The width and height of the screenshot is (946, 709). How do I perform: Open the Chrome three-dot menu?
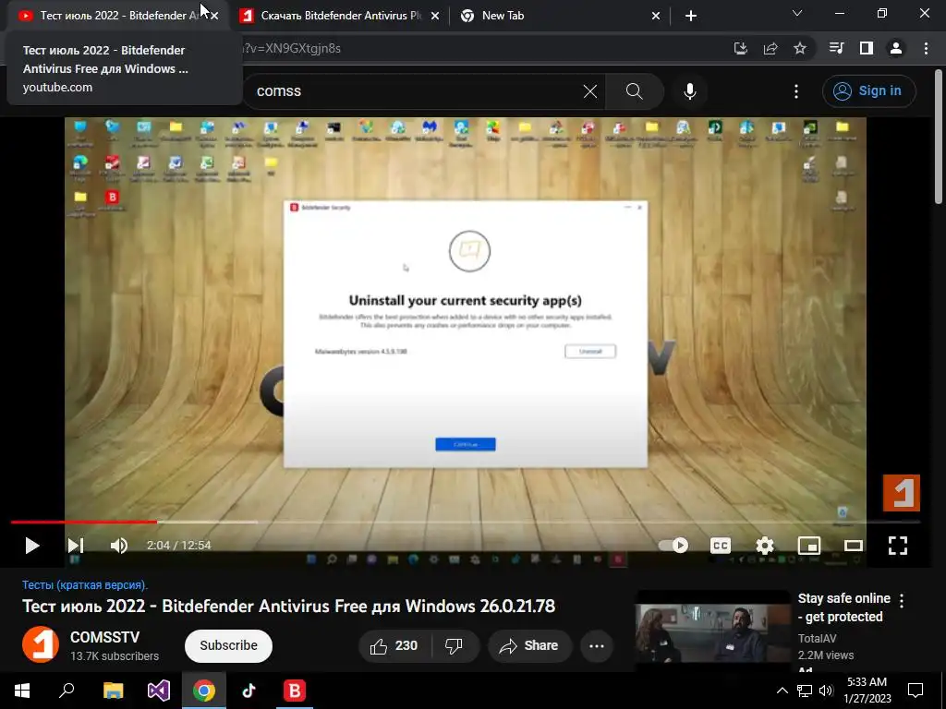(x=926, y=48)
